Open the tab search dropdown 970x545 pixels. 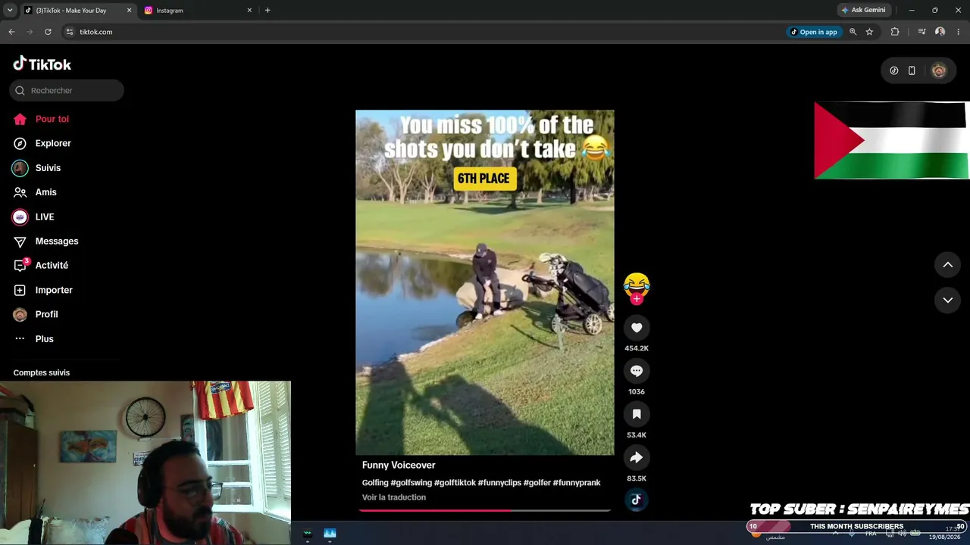pyautogui.click(x=10, y=11)
